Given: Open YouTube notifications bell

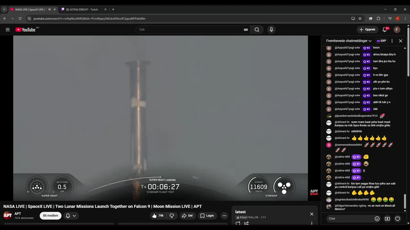Looking at the screenshot, I should coord(385,30).
